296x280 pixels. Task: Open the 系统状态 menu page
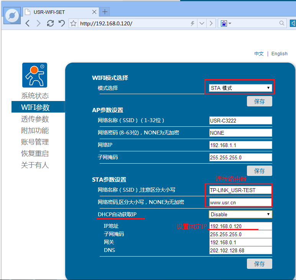click(35, 96)
